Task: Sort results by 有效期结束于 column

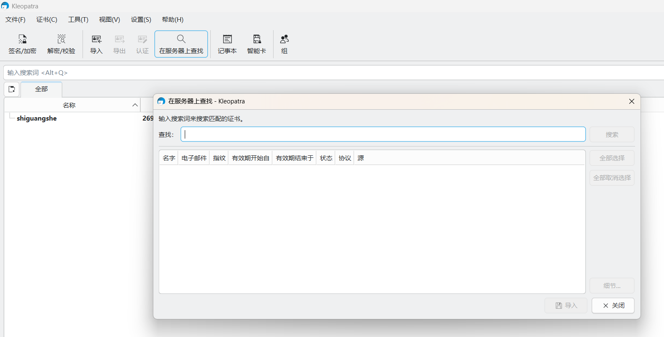Action: pos(295,158)
